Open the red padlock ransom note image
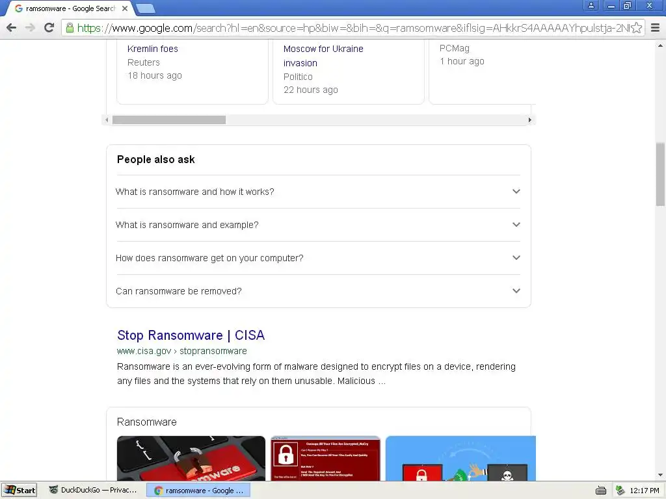Viewport: 666px width, 499px height. pyautogui.click(x=325, y=458)
